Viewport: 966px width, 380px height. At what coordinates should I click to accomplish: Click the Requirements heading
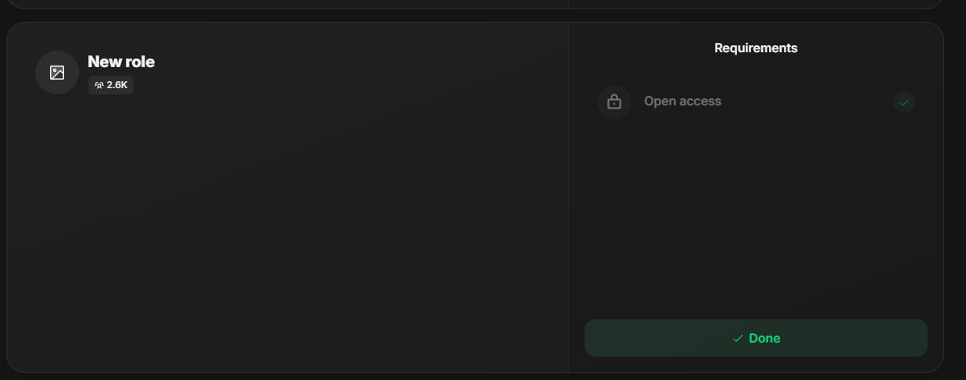click(756, 48)
